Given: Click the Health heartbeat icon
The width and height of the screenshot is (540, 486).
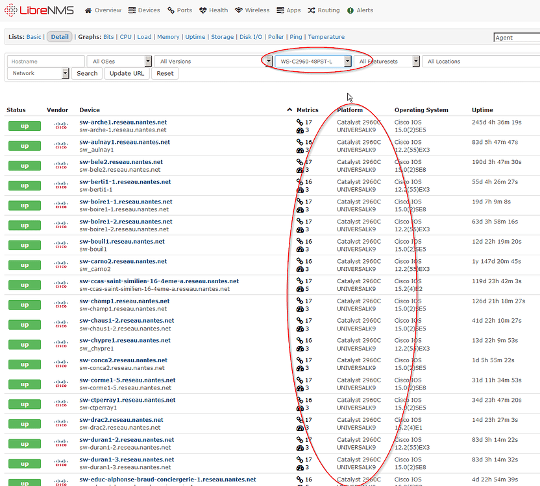Looking at the screenshot, I should [x=202, y=10].
